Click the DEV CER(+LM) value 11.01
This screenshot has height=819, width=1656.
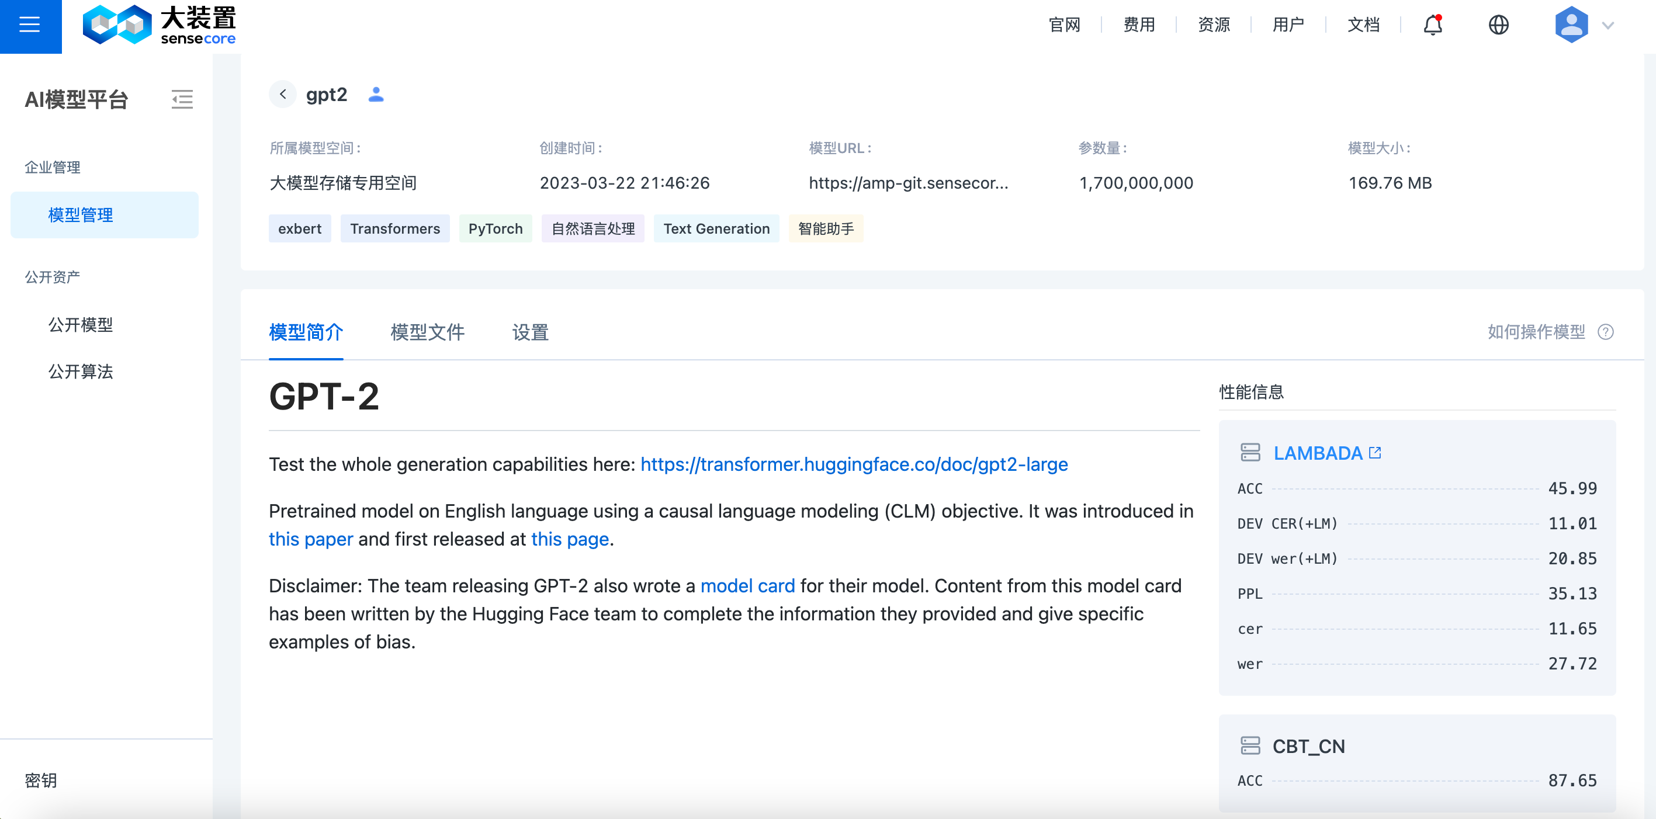[x=1572, y=523]
